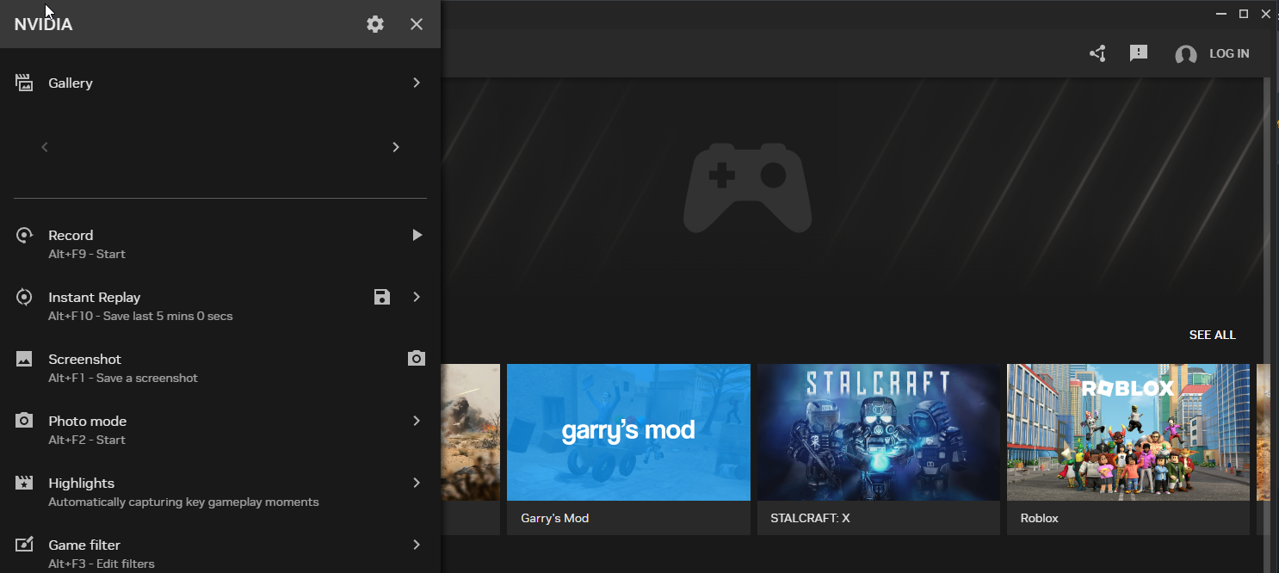Start recording with the play arrow
Image resolution: width=1279 pixels, height=573 pixels.
pyautogui.click(x=417, y=235)
